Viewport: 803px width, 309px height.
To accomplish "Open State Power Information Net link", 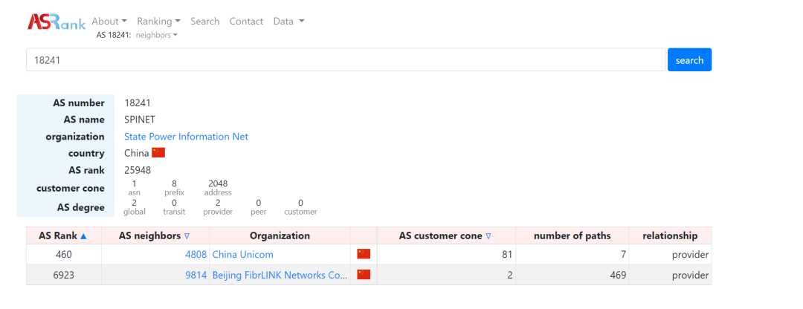I will click(x=187, y=137).
